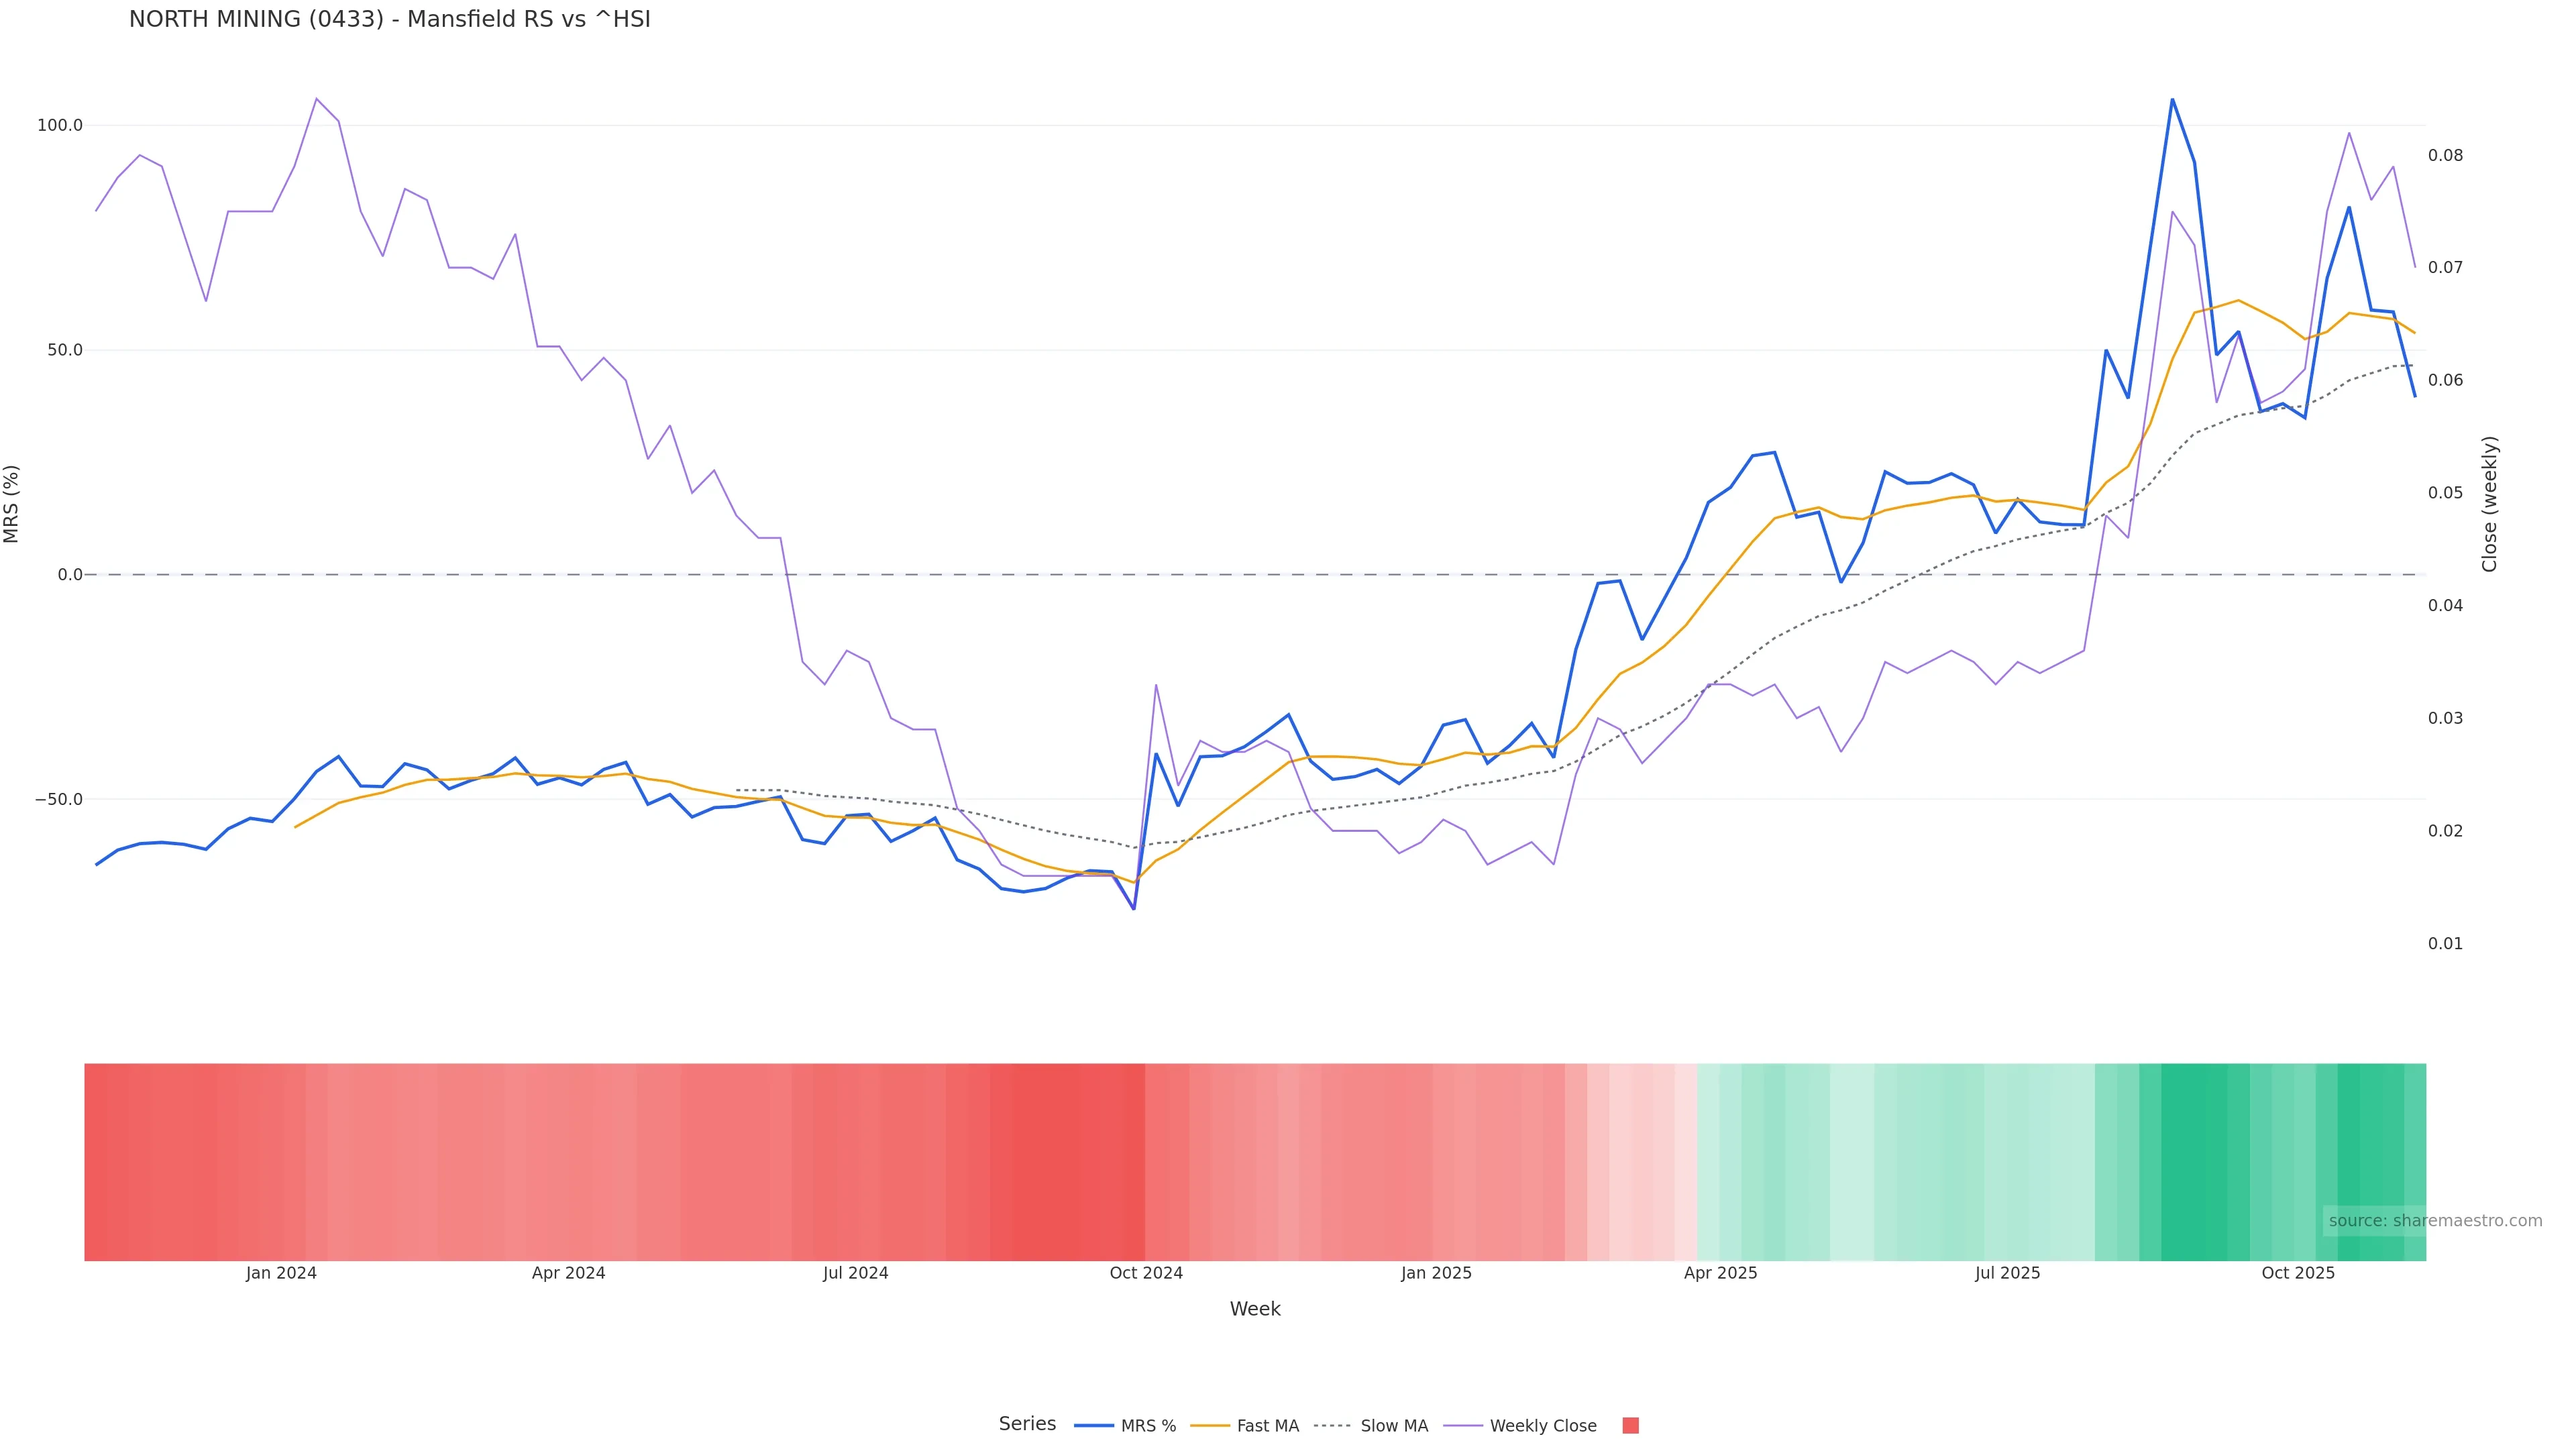Viewport: 2576px width, 1449px height.
Task: Click the Week x-axis title
Action: [x=1254, y=1309]
